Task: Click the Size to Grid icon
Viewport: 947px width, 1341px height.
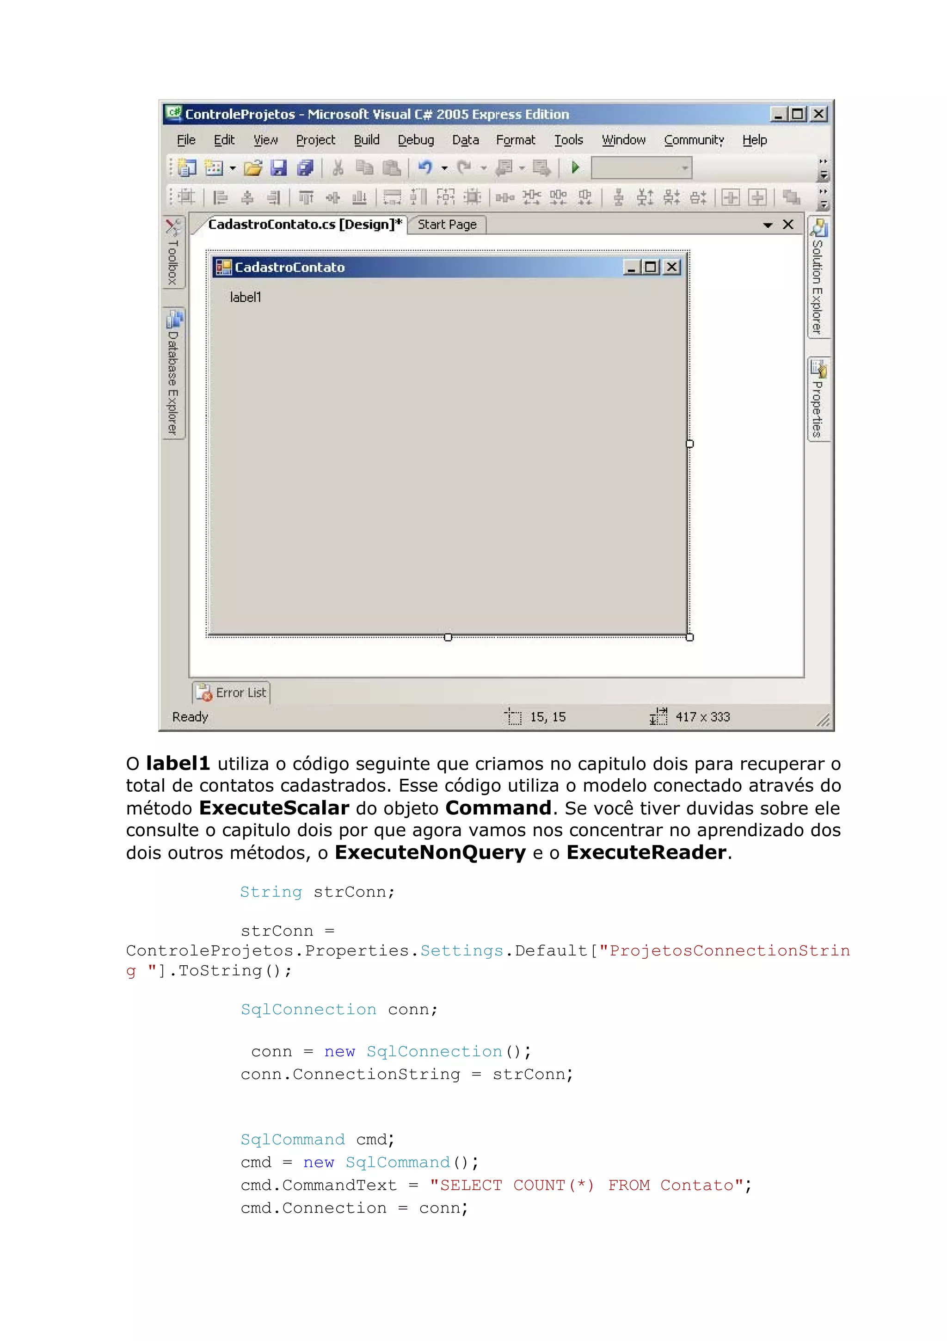Action: coord(472,198)
